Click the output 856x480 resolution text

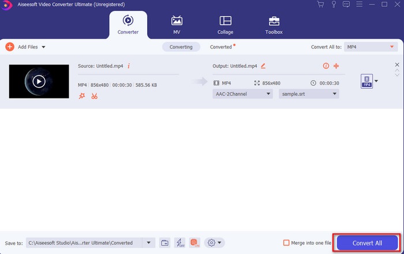271,83
